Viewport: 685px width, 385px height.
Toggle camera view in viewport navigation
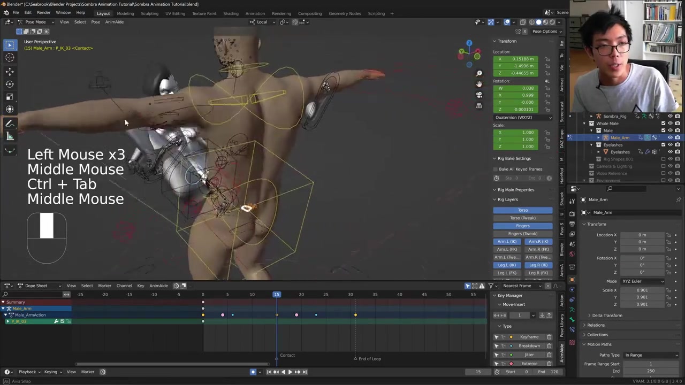point(479,95)
